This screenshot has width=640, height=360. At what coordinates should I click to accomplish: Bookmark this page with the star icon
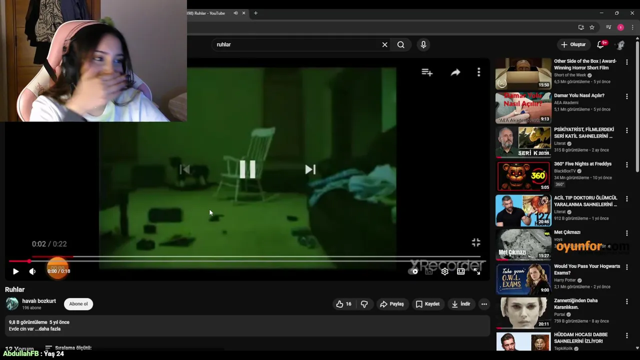591,27
